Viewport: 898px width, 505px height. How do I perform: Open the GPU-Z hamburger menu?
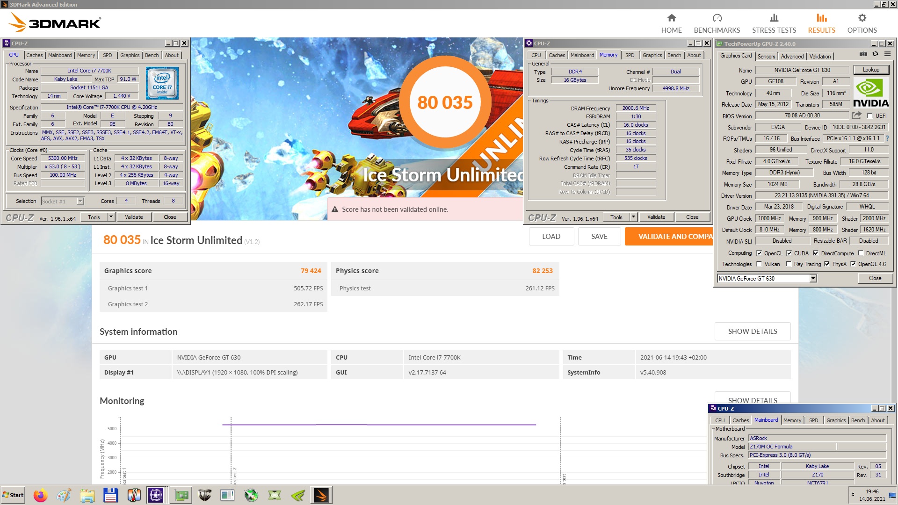click(887, 54)
